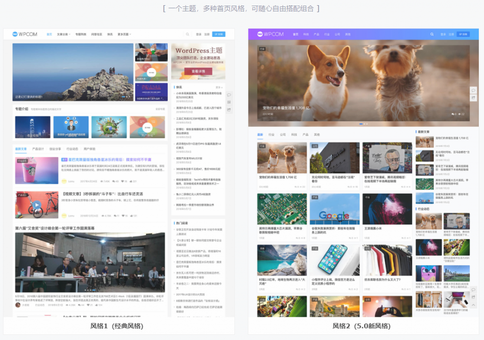Select 产品 in Style 2 purple navigation

[x=316, y=34]
